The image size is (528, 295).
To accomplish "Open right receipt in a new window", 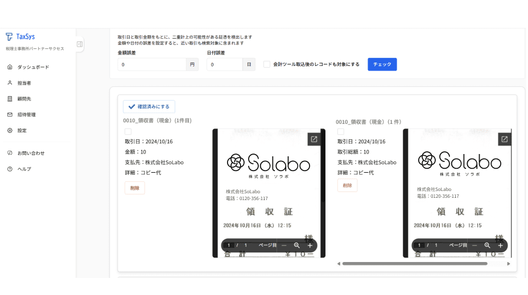I will [504, 139].
